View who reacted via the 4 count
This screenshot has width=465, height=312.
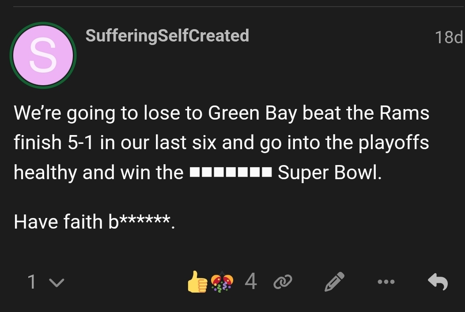[250, 281]
